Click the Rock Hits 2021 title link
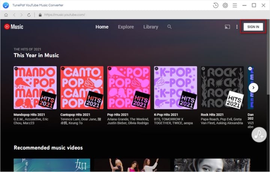The width and height of the screenshot is (270, 172). click(x=212, y=115)
